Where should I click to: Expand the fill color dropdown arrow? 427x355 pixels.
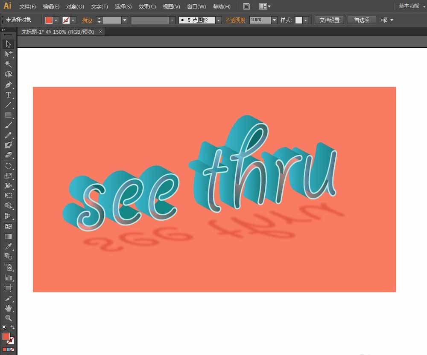tap(56, 20)
